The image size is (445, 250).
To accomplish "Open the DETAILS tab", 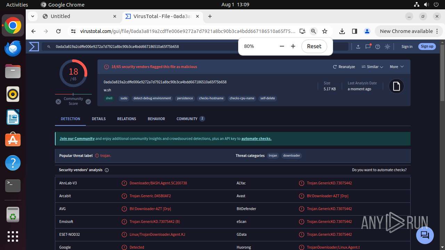I will 99,119.
